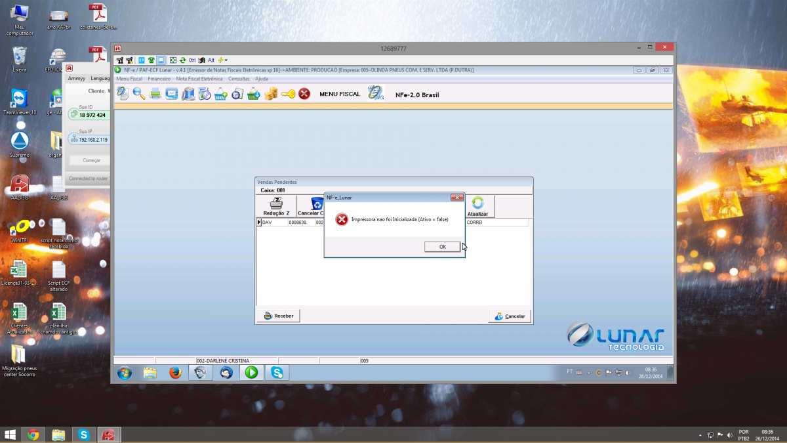
Task: Click the NFe 2G logo icon
Action: [376, 93]
